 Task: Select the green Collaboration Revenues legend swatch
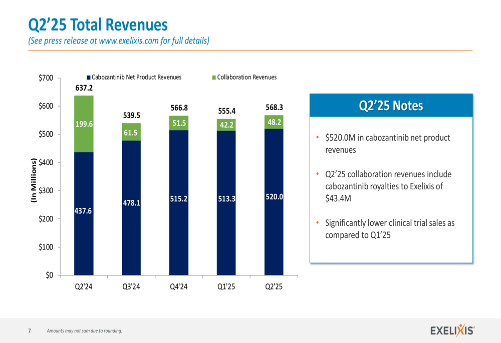[x=214, y=78]
